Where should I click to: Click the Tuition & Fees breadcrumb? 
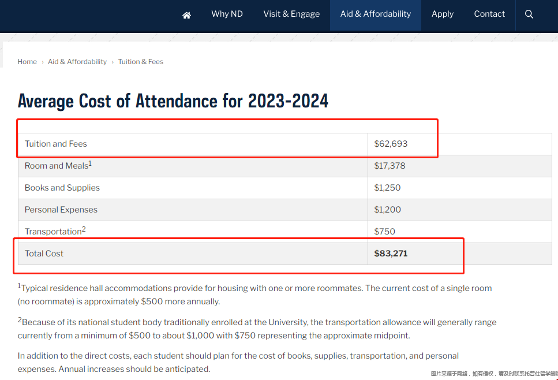click(x=141, y=62)
